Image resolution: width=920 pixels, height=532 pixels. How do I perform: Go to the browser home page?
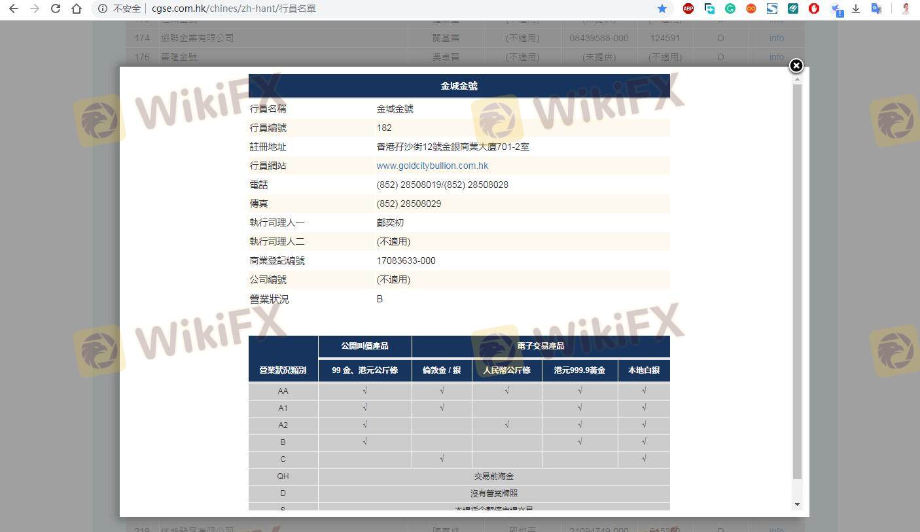pyautogui.click(x=77, y=9)
